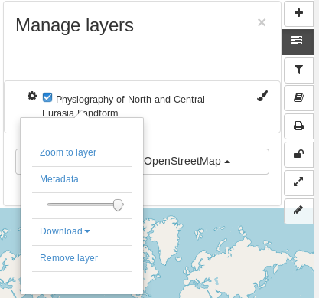Image resolution: width=319 pixels, height=298 pixels.
Task: Click the fullscreen expand arrows icon
Action: coord(298,182)
